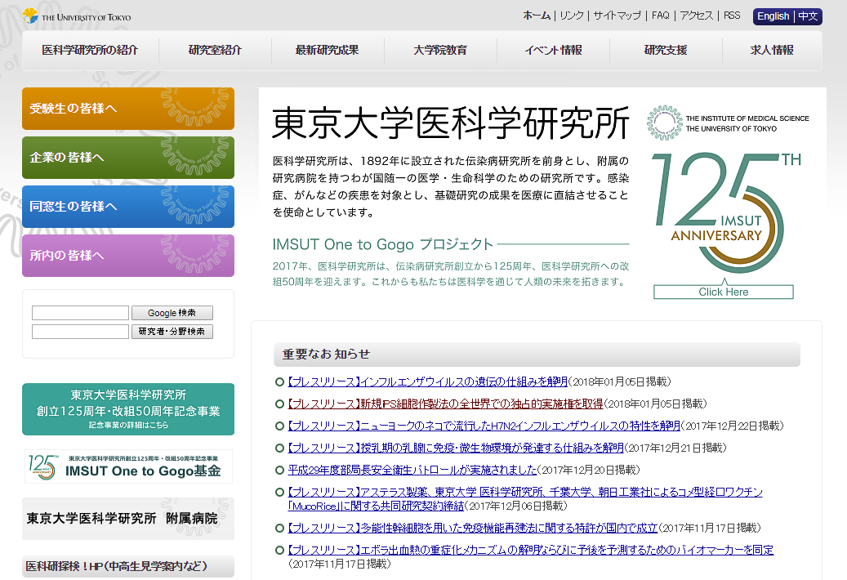The image size is (847, 580).
Task: Click the IMSUT One to Gogo プロジェクト heading
Action: click(x=382, y=244)
